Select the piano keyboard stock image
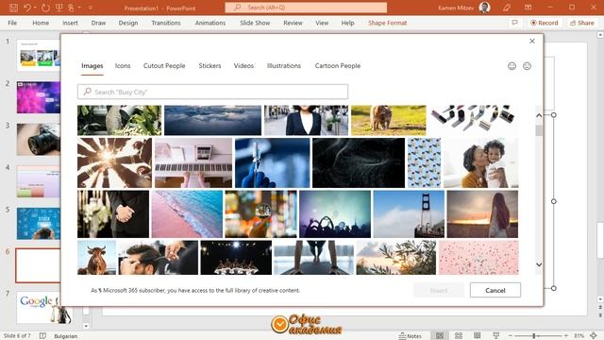This screenshot has height=340, width=604. tap(193, 162)
